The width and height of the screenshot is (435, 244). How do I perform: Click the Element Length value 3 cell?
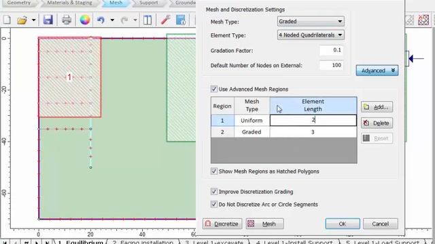click(313, 132)
